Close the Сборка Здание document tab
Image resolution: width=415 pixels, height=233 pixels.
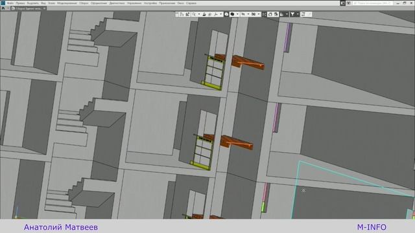[x=44, y=8]
